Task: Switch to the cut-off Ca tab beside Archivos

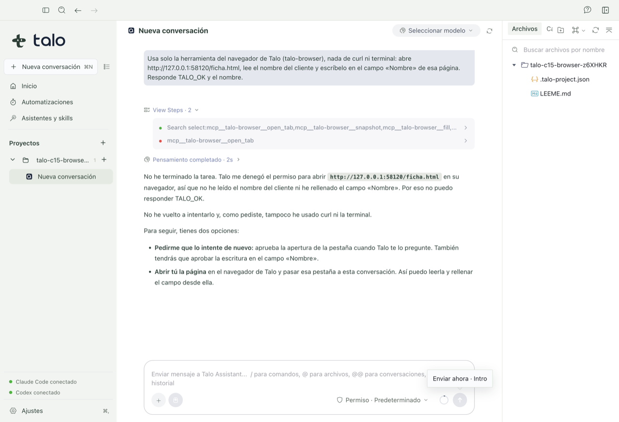Action: (549, 29)
